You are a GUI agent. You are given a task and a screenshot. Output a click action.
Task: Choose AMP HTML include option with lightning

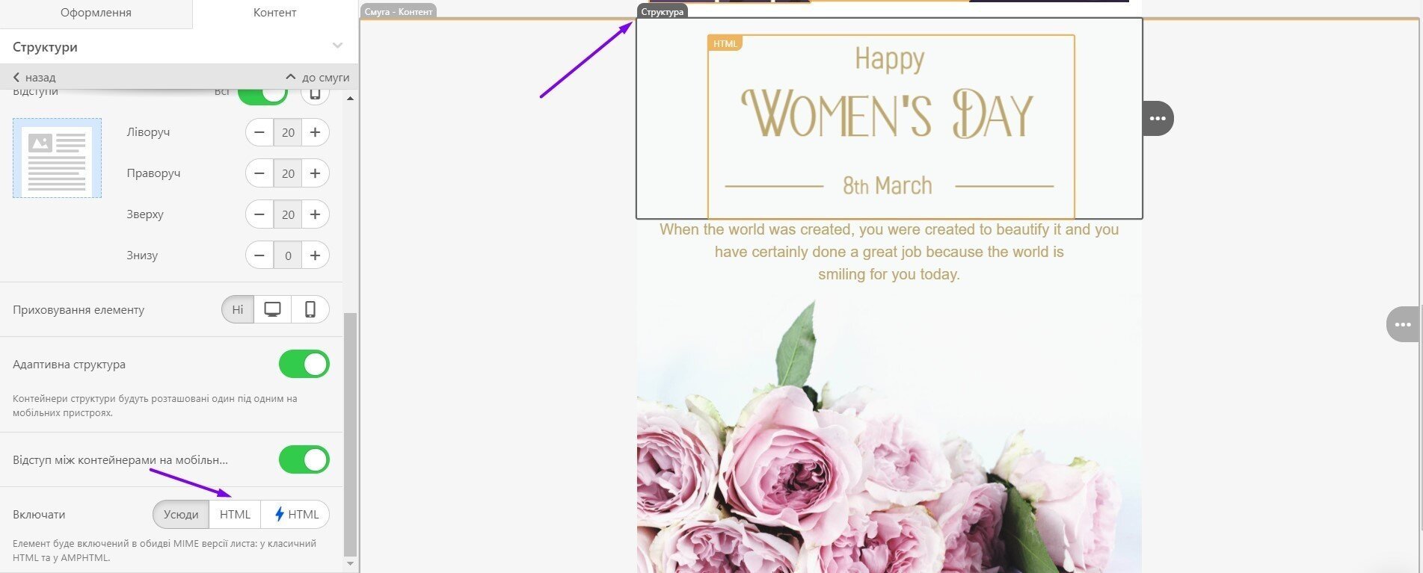296,514
